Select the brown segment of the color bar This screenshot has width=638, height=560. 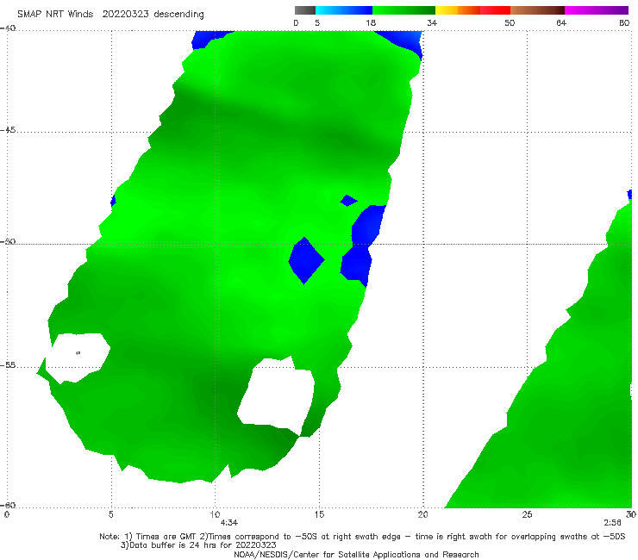tap(537, 10)
